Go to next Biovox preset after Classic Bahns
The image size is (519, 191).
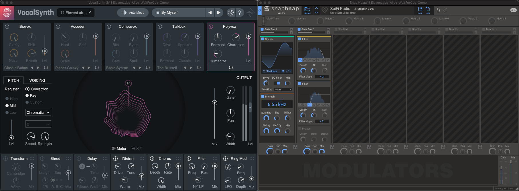[38, 68]
